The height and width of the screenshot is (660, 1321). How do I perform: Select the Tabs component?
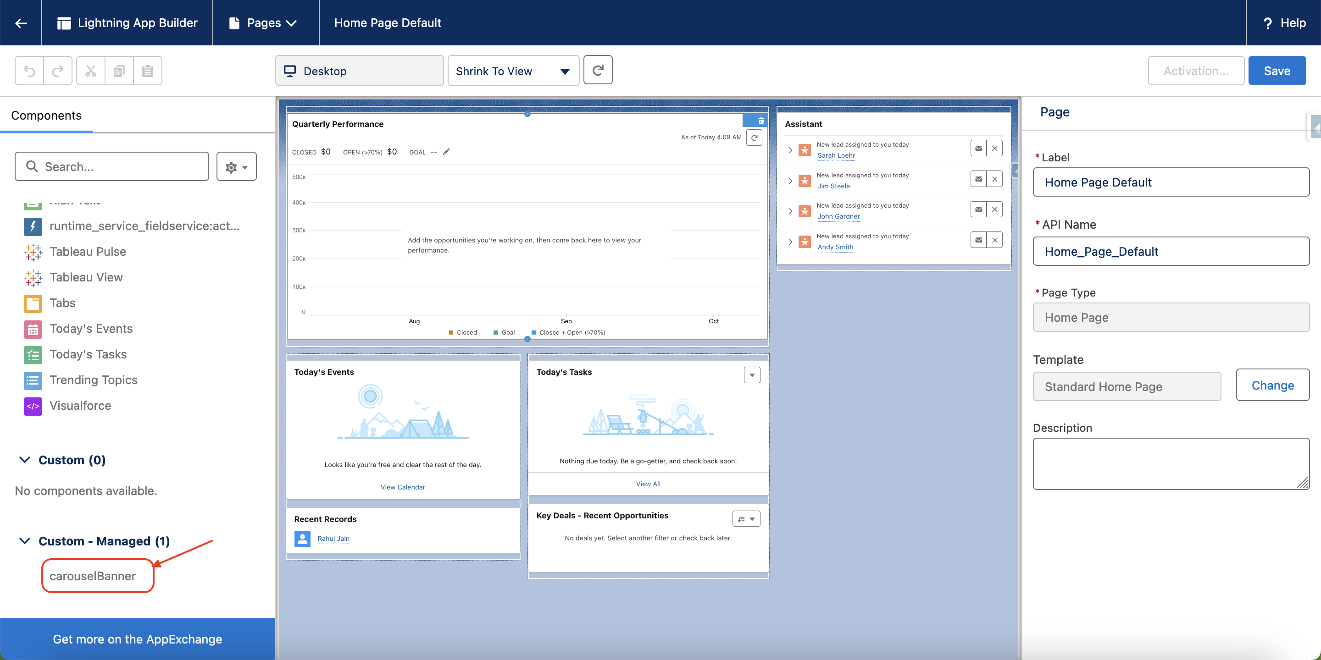coord(50,303)
